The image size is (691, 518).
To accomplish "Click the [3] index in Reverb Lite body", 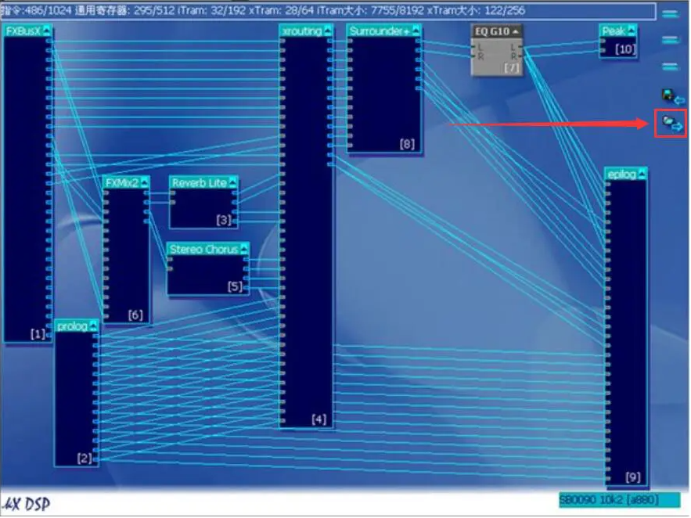I will [x=224, y=220].
